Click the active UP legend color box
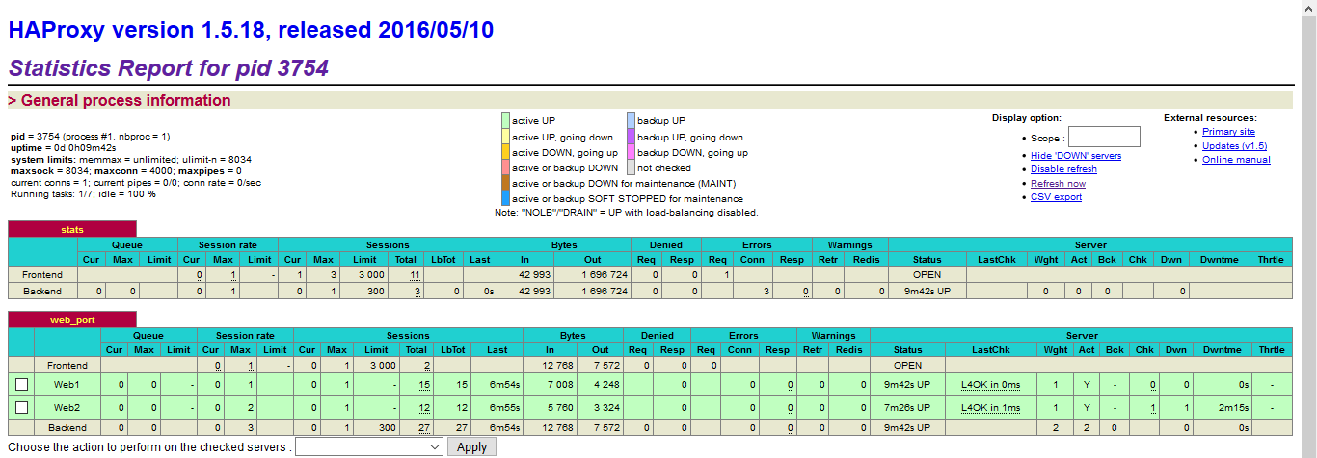This screenshot has height=458, width=1317. (x=505, y=121)
